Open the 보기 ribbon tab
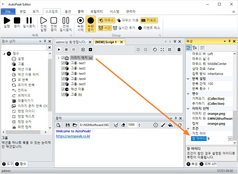 pyautogui.click(x=36, y=12)
